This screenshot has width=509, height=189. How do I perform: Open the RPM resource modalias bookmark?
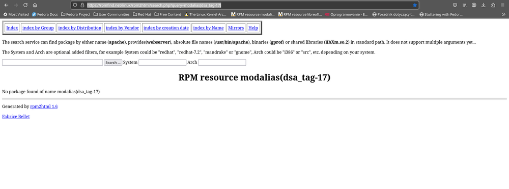[x=252, y=14]
